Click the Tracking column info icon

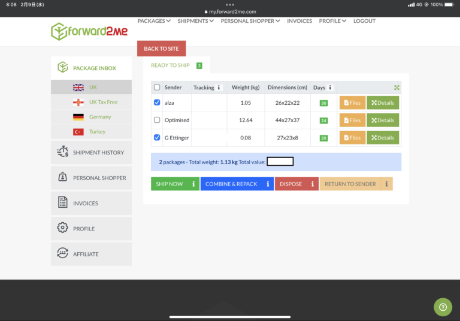pyautogui.click(x=218, y=87)
